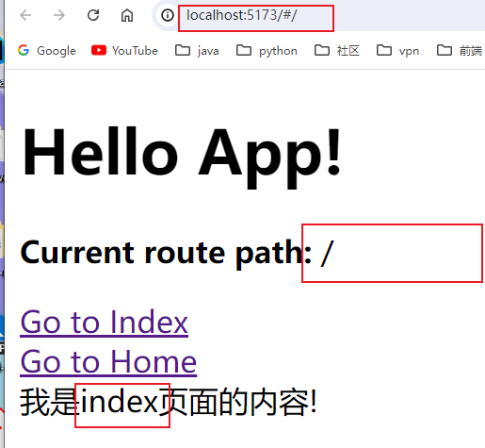Screen dimensions: 485x448
Task: Go back with the browser back arrow
Action: click(25, 15)
